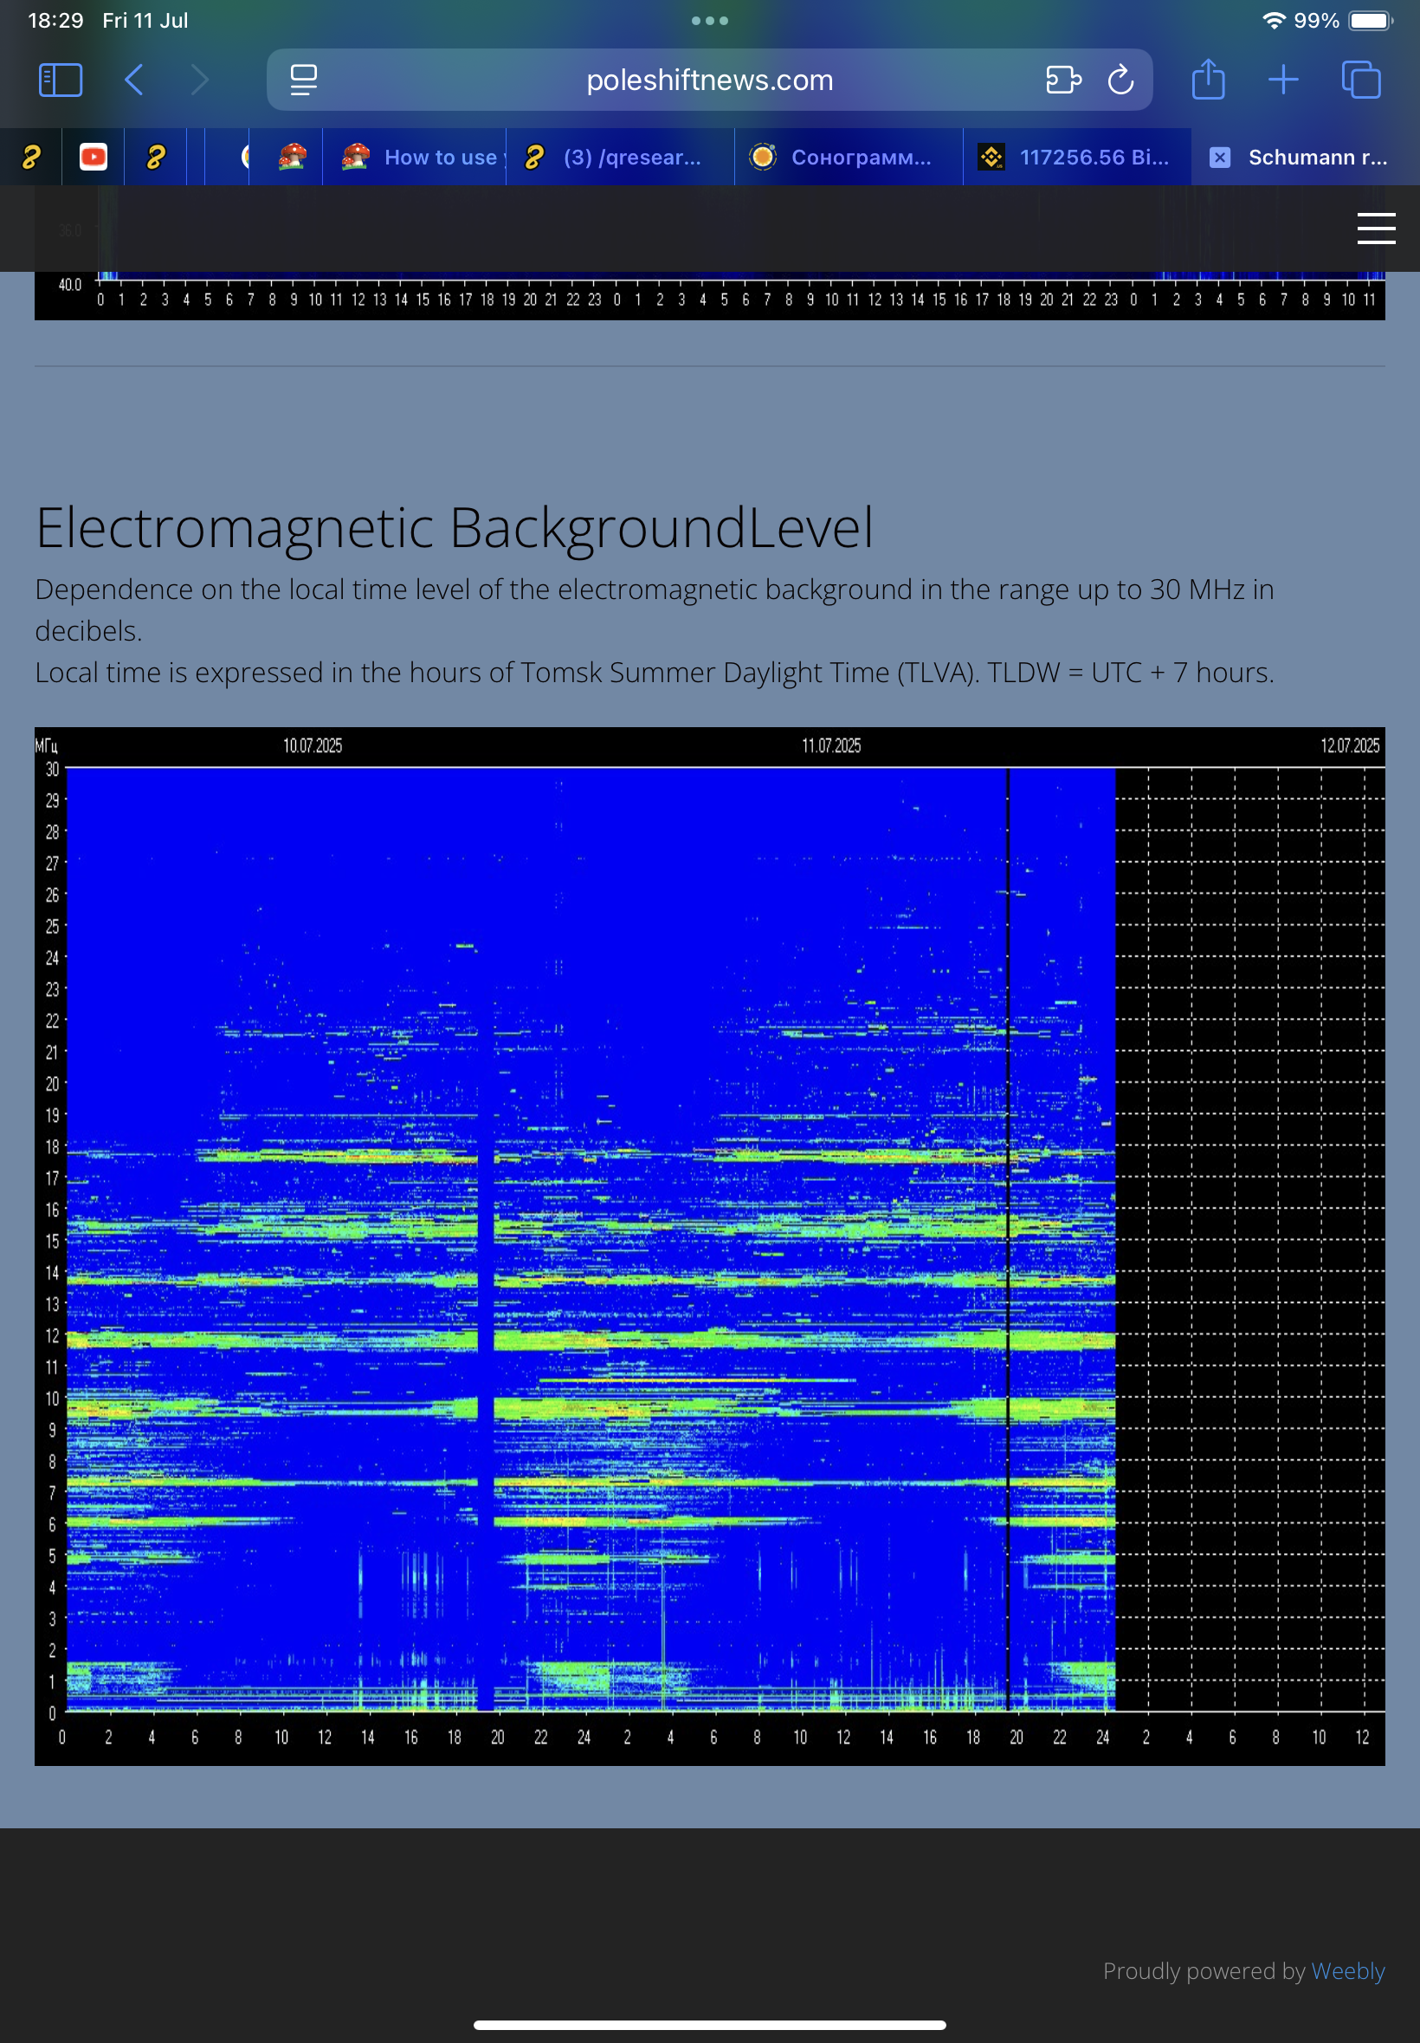Viewport: 1420px width, 2043px height.
Task: Click 'Electromagnetic BackgroundLevel' heading
Action: click(x=454, y=527)
